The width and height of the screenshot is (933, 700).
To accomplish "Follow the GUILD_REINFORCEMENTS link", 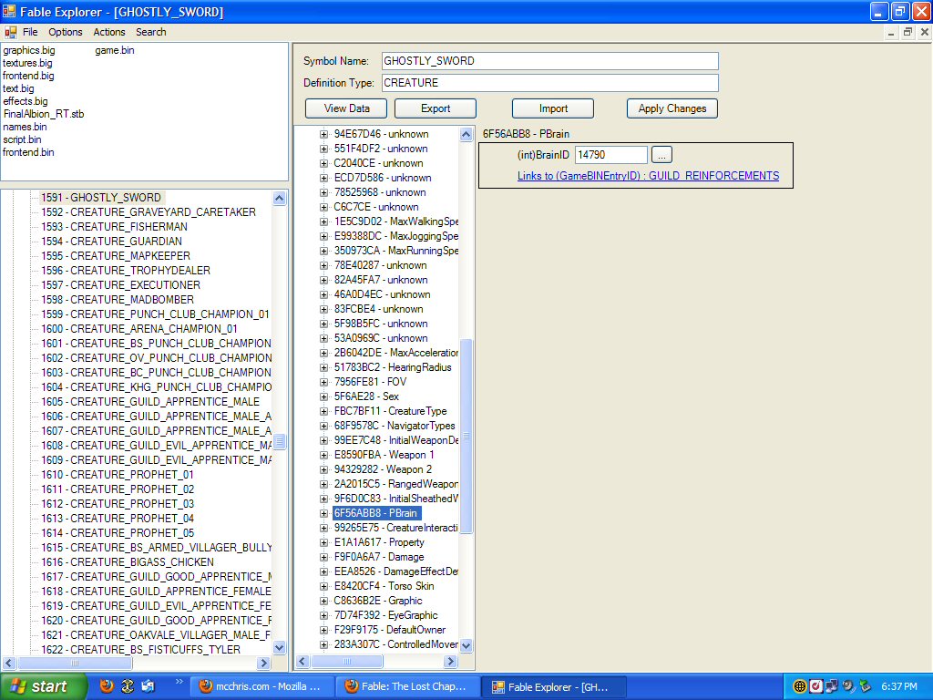I will (x=648, y=176).
